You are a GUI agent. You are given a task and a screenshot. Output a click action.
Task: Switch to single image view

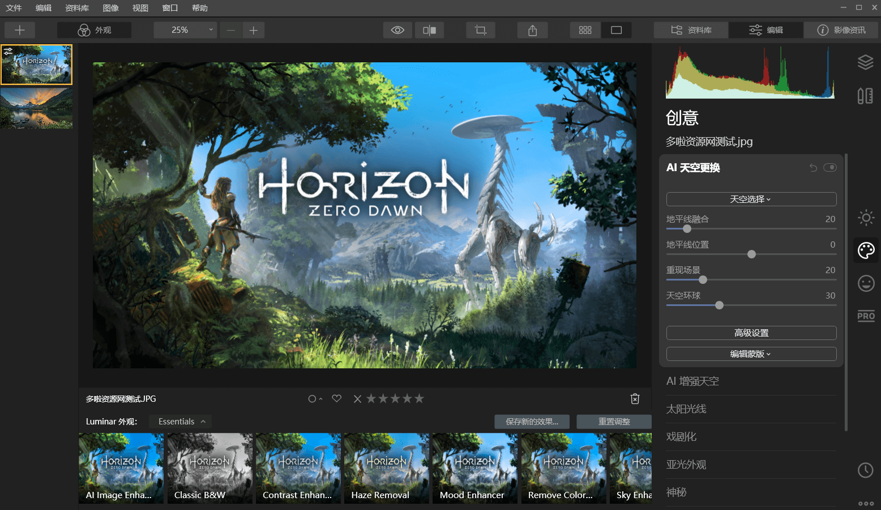(x=616, y=30)
